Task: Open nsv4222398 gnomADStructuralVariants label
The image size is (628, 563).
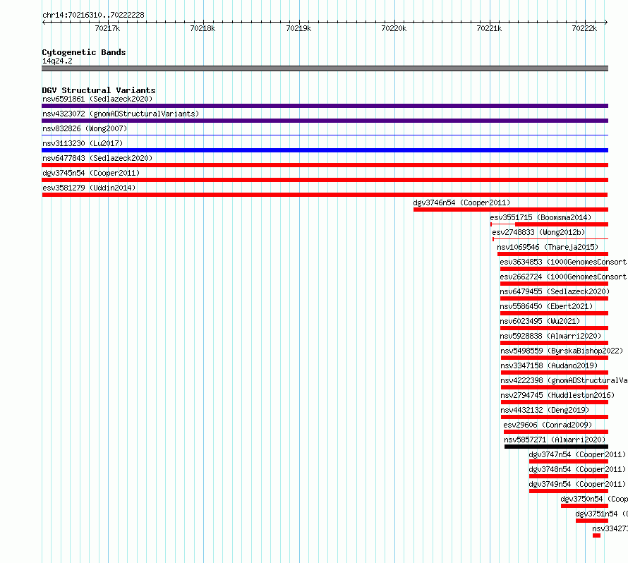Action: tap(564, 380)
